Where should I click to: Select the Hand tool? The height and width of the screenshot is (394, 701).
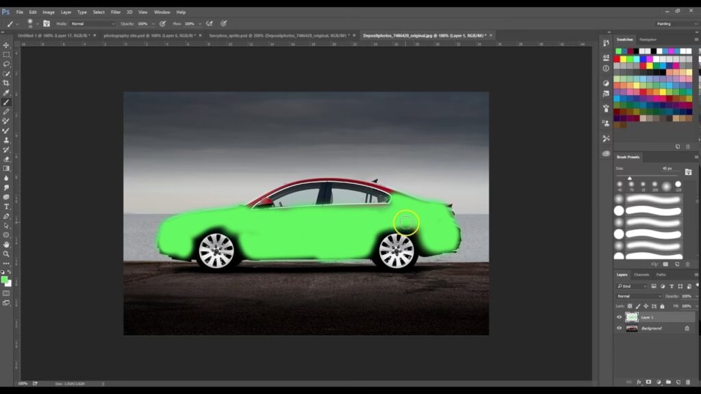[6, 244]
